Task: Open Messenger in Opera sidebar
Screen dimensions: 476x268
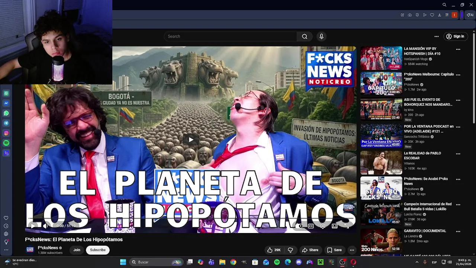Action: 6,103
